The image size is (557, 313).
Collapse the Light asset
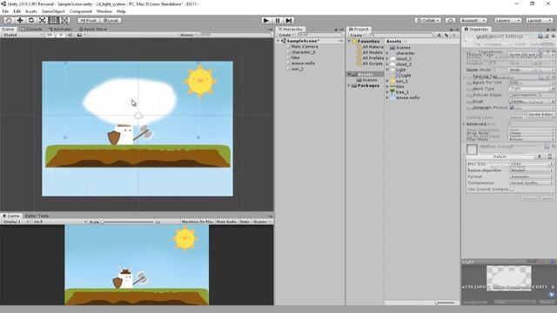tap(387, 70)
